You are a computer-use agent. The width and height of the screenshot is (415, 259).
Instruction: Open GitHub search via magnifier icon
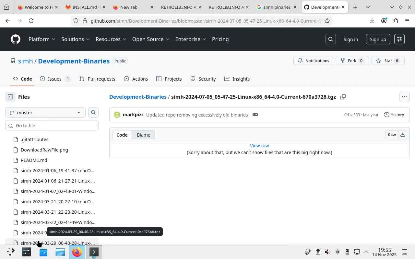coord(330,39)
